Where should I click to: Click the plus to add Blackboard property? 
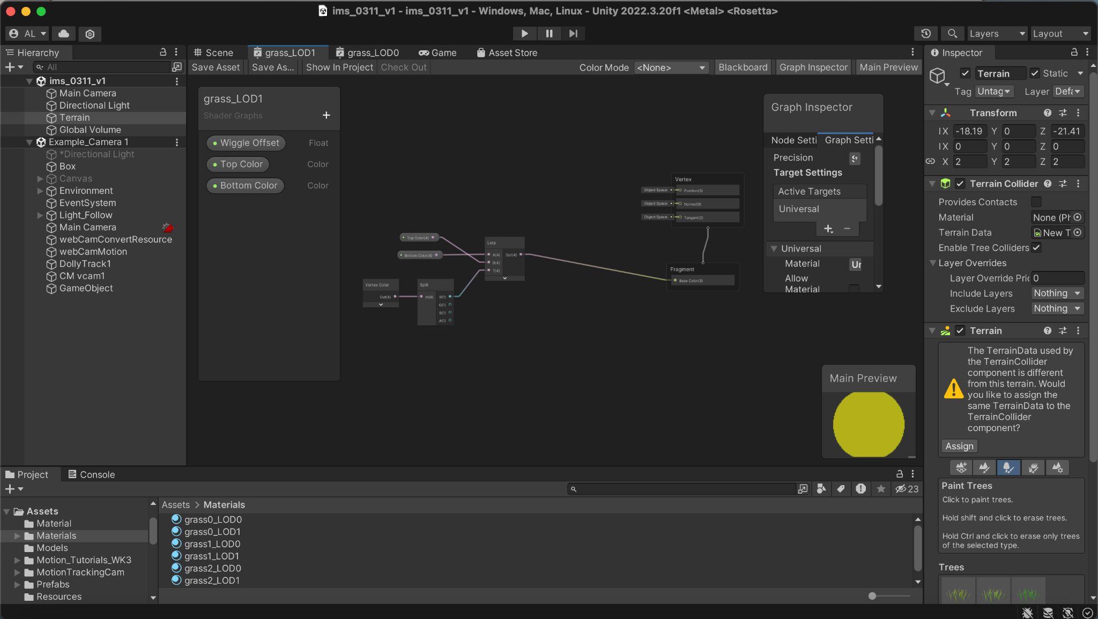pyautogui.click(x=326, y=115)
